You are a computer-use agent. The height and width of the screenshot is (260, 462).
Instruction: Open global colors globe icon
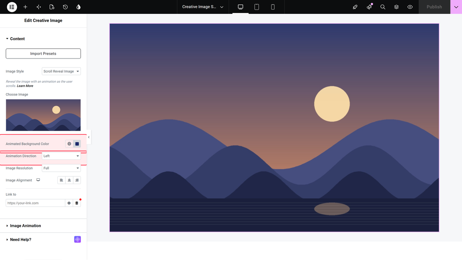[69, 144]
